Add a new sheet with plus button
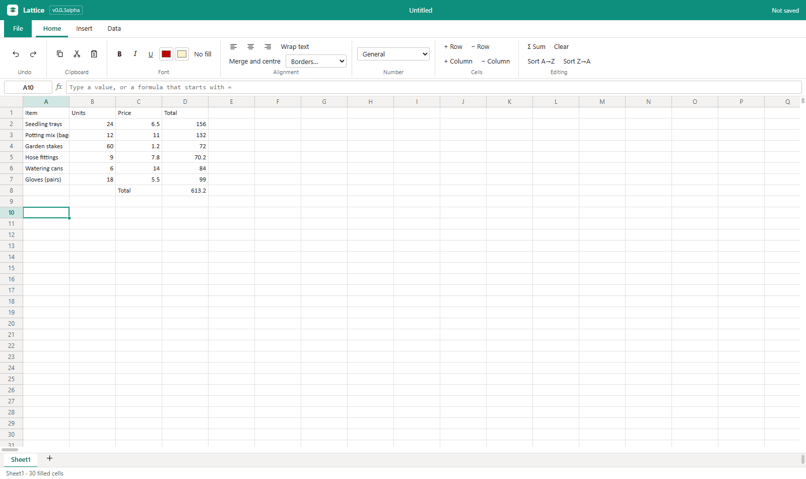This screenshot has width=806, height=479. pos(50,458)
